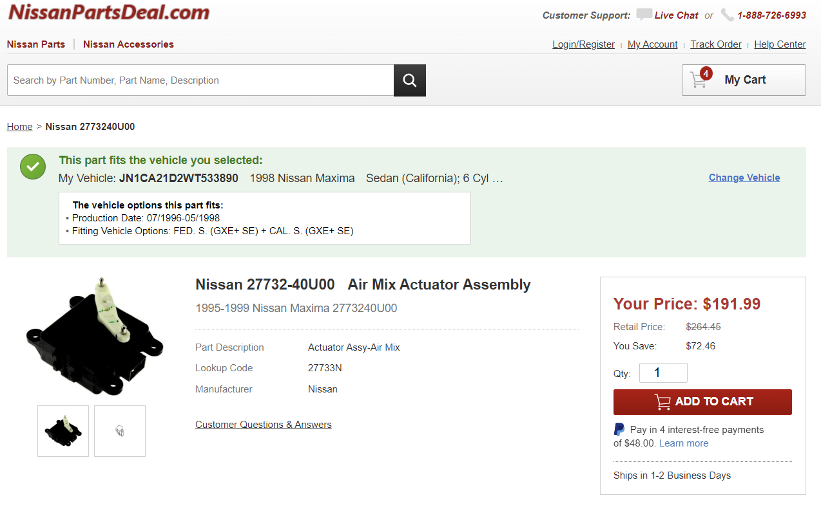Go to Track Order page
Viewport: 821px width, 507px height.
715,44
